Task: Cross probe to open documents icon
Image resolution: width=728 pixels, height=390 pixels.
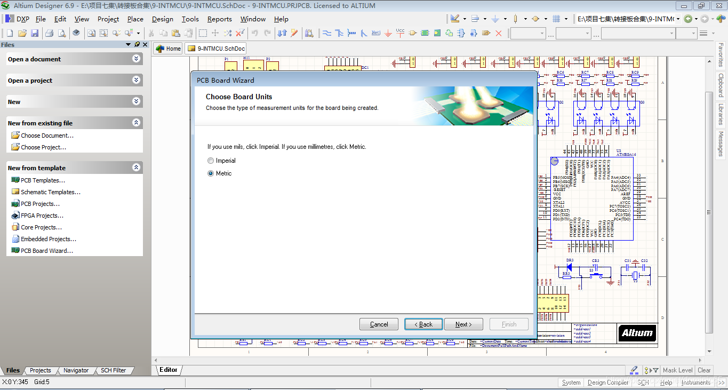Action: [x=294, y=33]
